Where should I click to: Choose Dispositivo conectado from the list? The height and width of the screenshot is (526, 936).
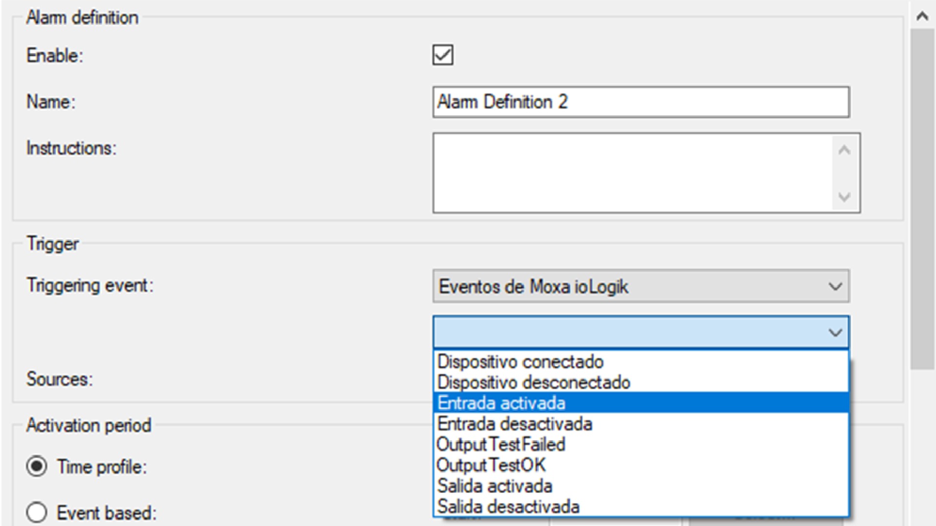click(521, 362)
